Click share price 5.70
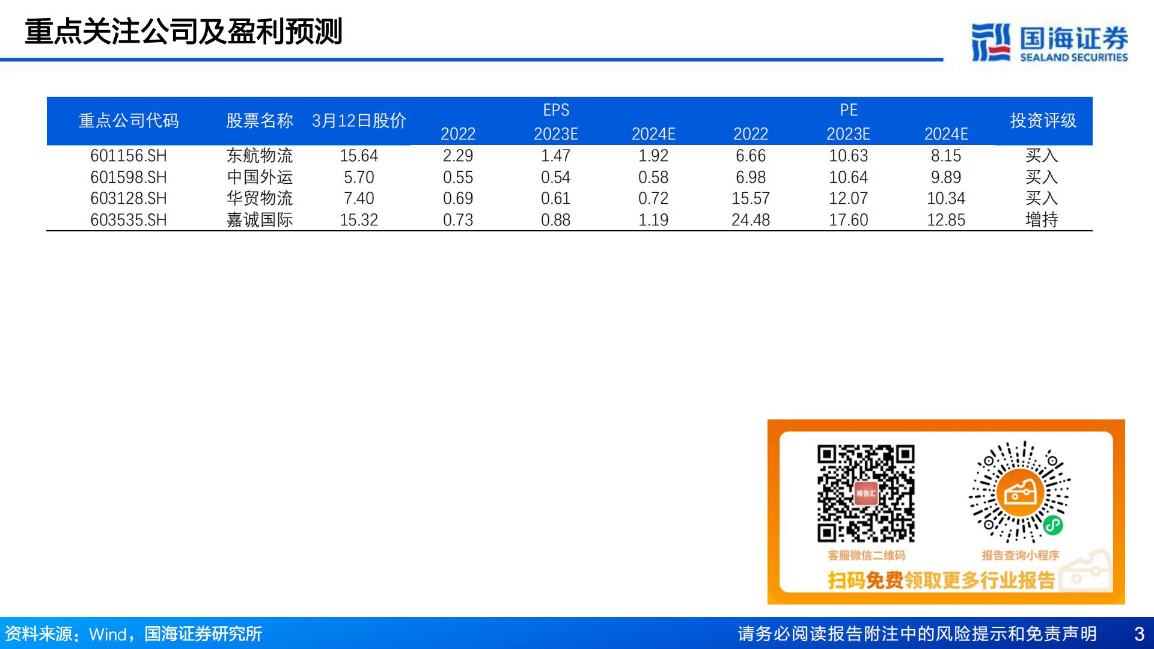This screenshot has width=1154, height=649. click(x=359, y=177)
